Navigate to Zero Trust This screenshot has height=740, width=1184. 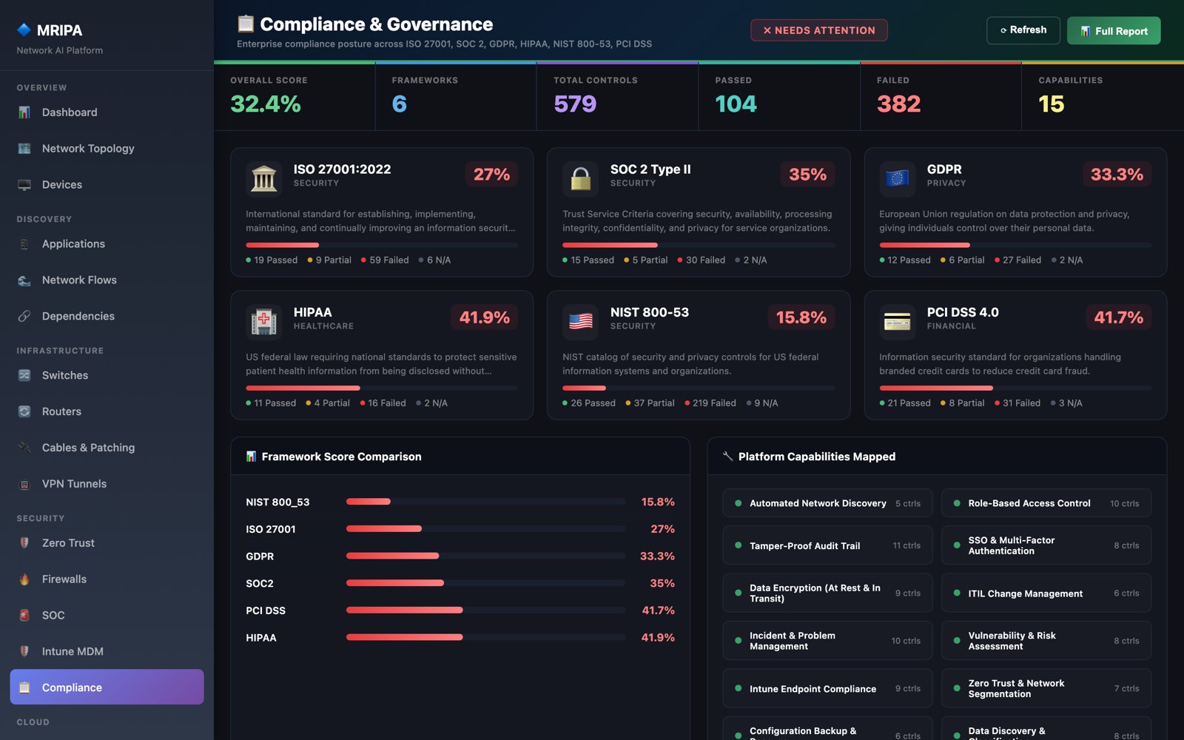click(x=107, y=543)
